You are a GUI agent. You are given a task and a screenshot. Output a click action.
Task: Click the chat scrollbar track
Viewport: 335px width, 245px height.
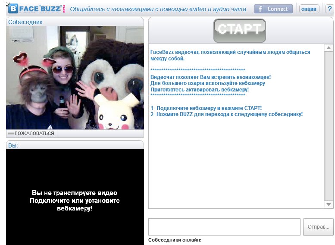click(329, 126)
